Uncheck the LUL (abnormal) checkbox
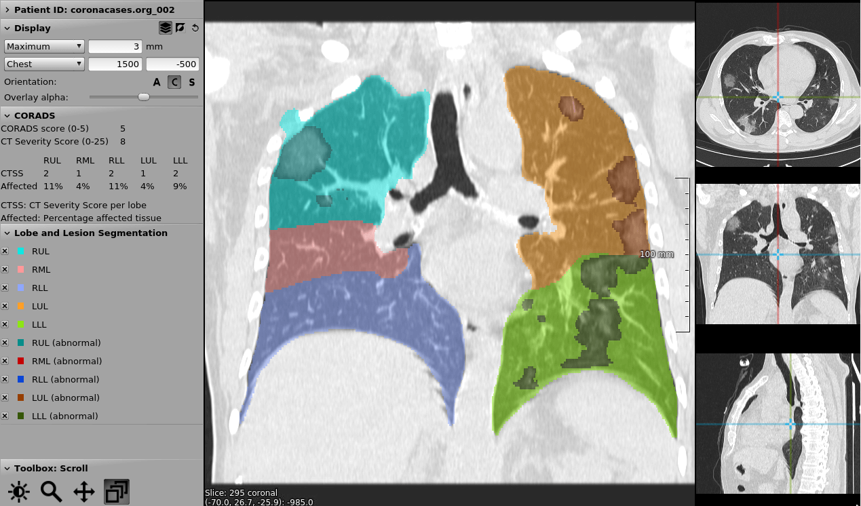This screenshot has height=506, width=861. coord(5,397)
